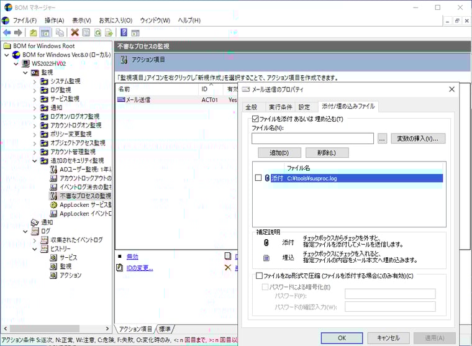The width and height of the screenshot is (472, 346).
Task: Select the AppLocker サービス gear icon
Action: [x=53, y=205]
